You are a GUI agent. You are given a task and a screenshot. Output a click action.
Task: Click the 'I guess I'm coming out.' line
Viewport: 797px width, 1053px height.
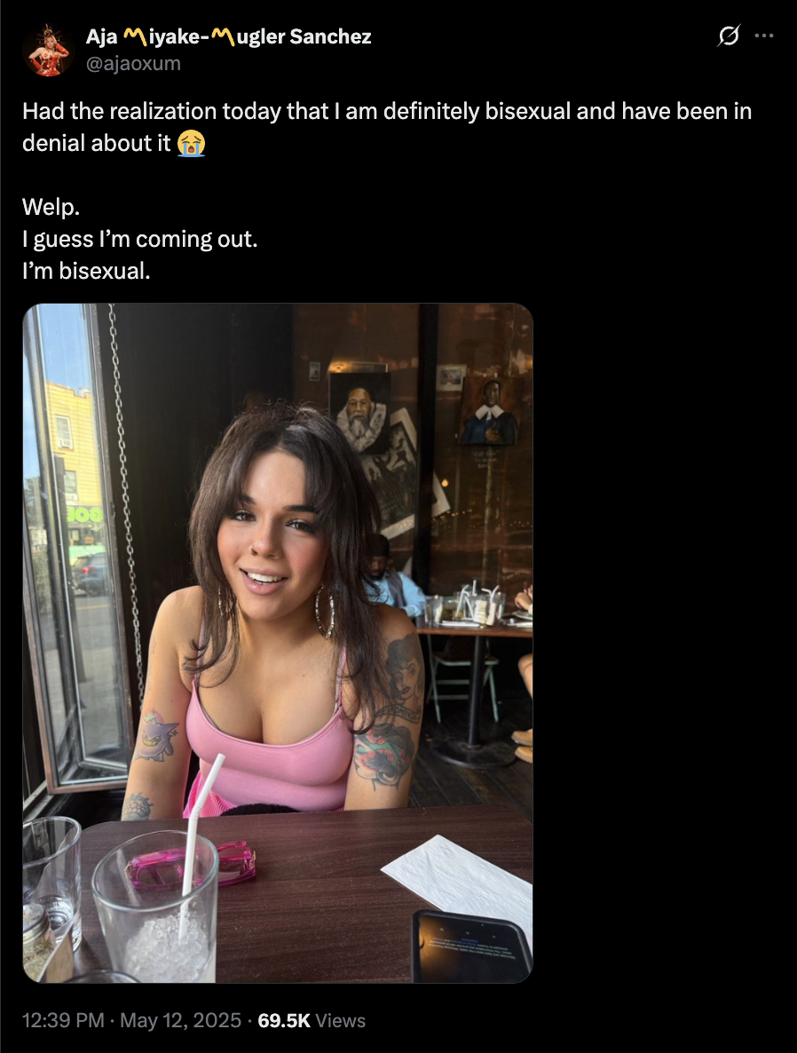point(139,239)
